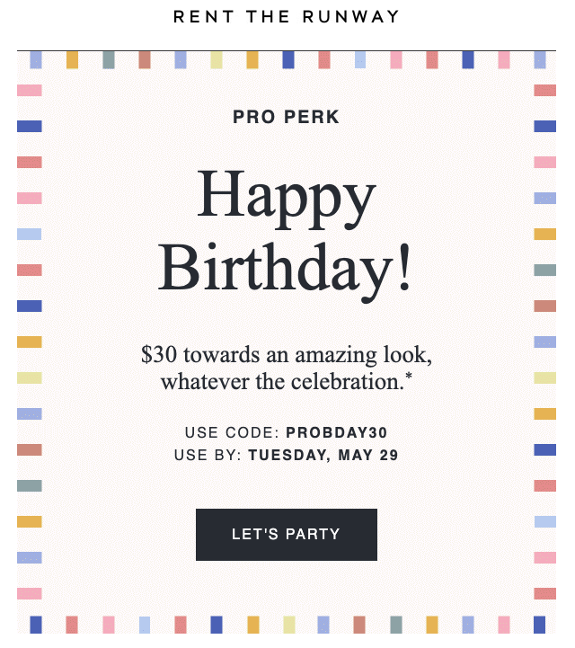Click the dark blue stripe at bottom-left corner
Screen dimensions: 575x648
click(36, 625)
